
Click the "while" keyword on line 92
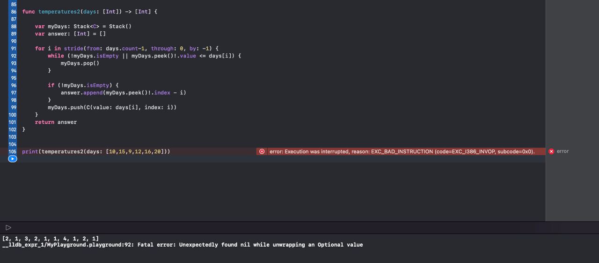click(x=56, y=56)
